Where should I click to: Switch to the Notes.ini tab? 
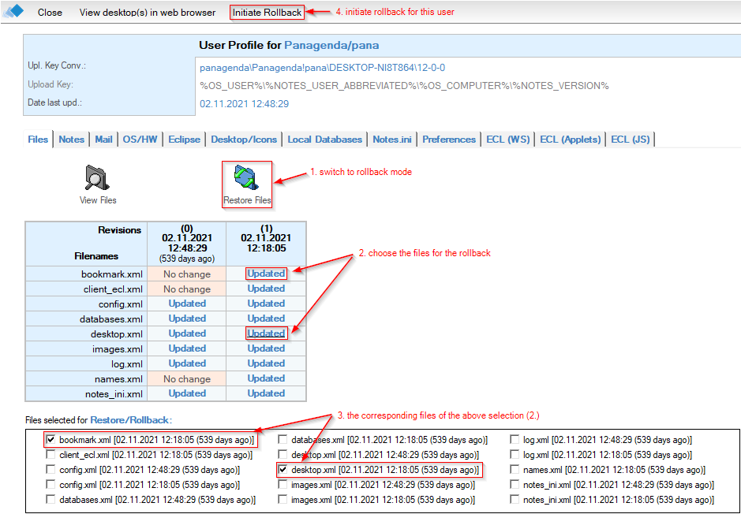392,140
